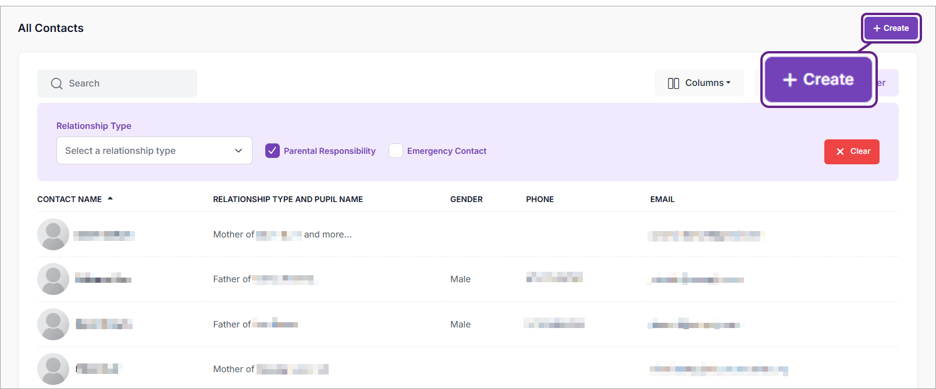Uncheck Parental Responsibility checkbox

[272, 151]
